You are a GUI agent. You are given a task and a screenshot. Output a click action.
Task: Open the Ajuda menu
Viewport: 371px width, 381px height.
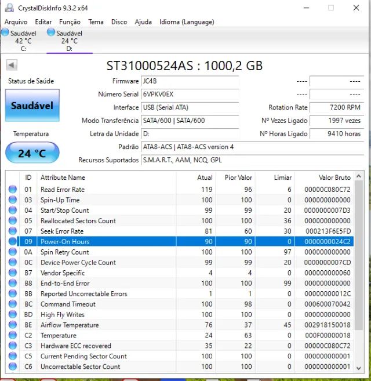[143, 22]
